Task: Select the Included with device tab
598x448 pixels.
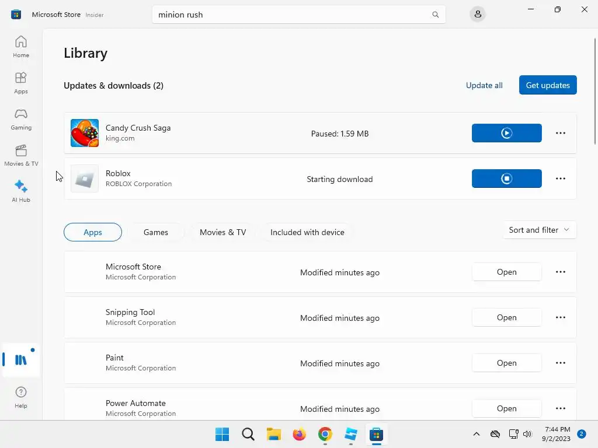Action: (307, 232)
